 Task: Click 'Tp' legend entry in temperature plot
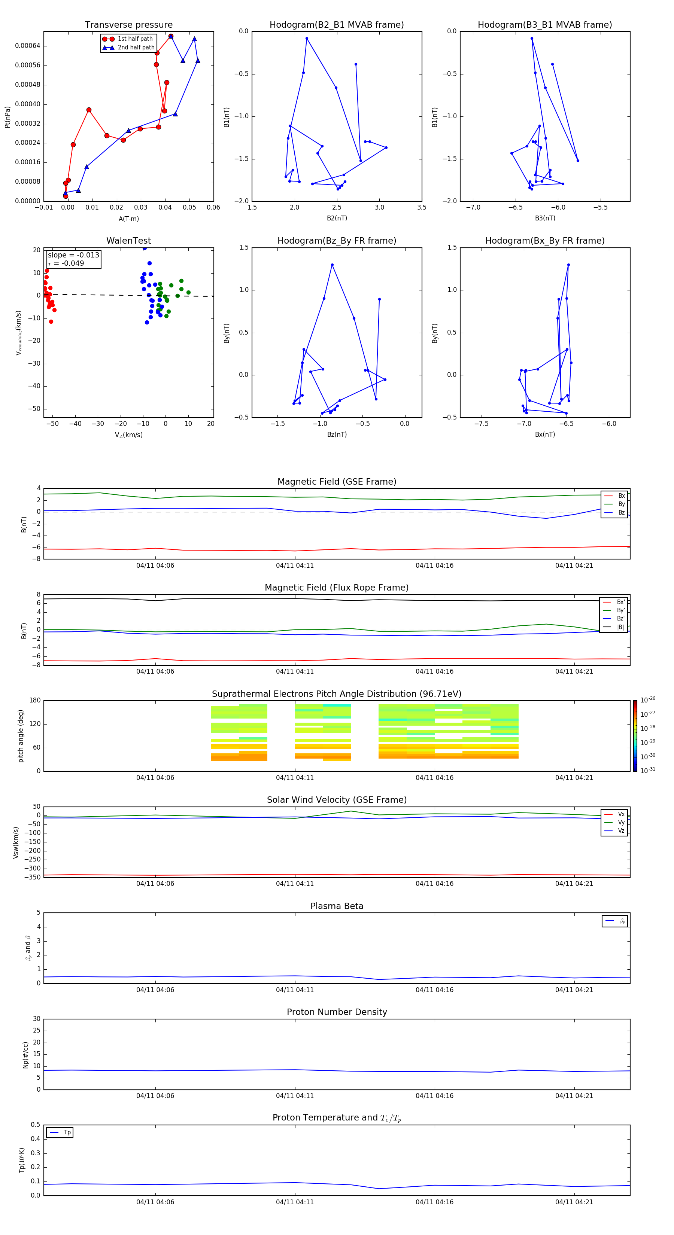pyautogui.click(x=60, y=1132)
